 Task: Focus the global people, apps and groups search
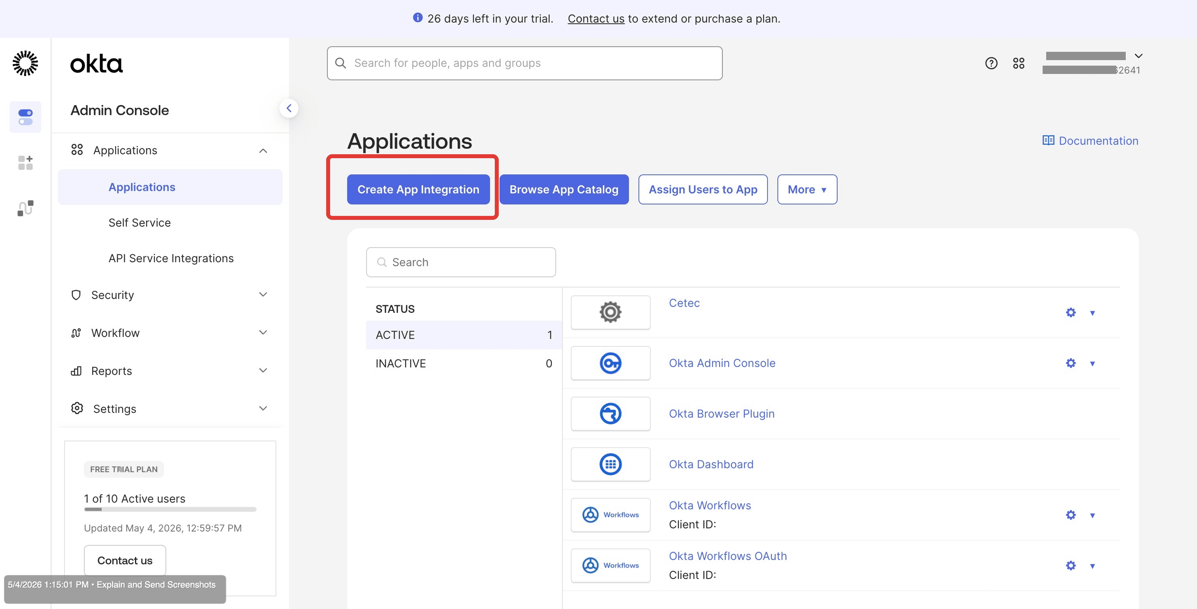pos(524,63)
